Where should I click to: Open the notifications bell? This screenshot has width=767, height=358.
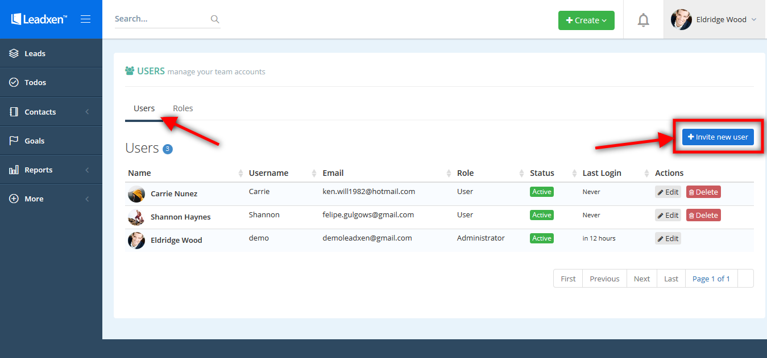pos(643,20)
